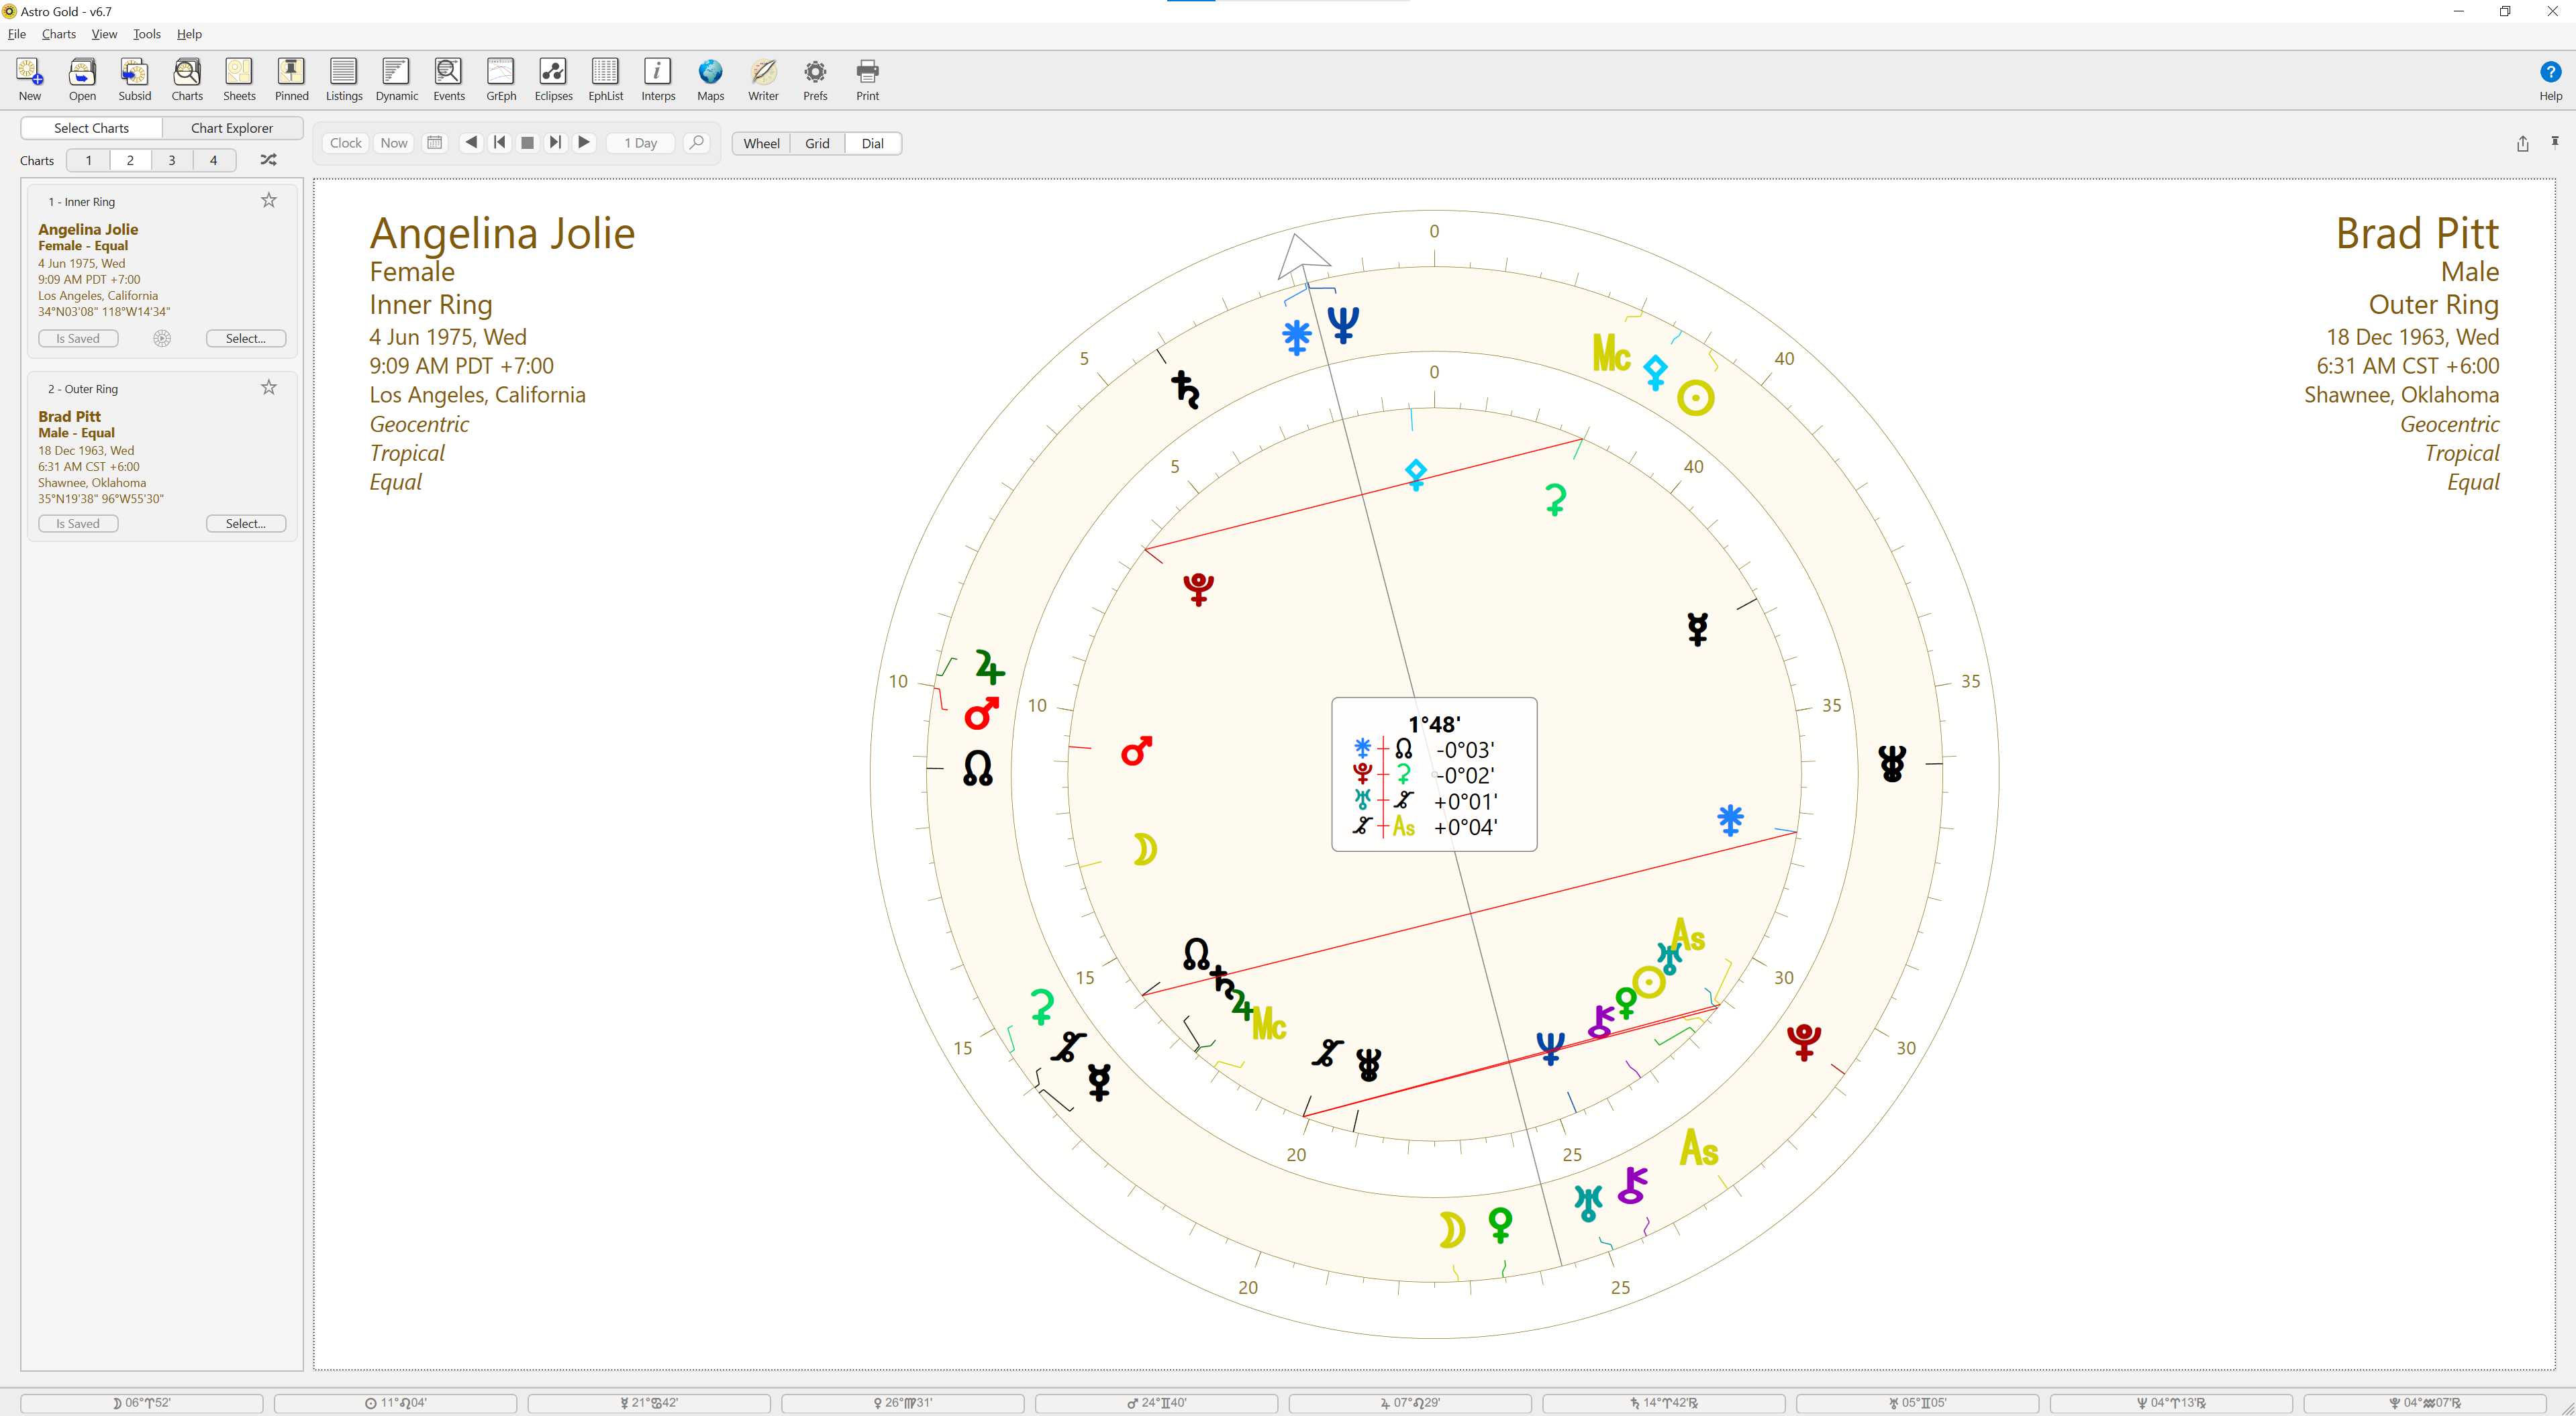Click the MC glyph on outer ring

1611,353
